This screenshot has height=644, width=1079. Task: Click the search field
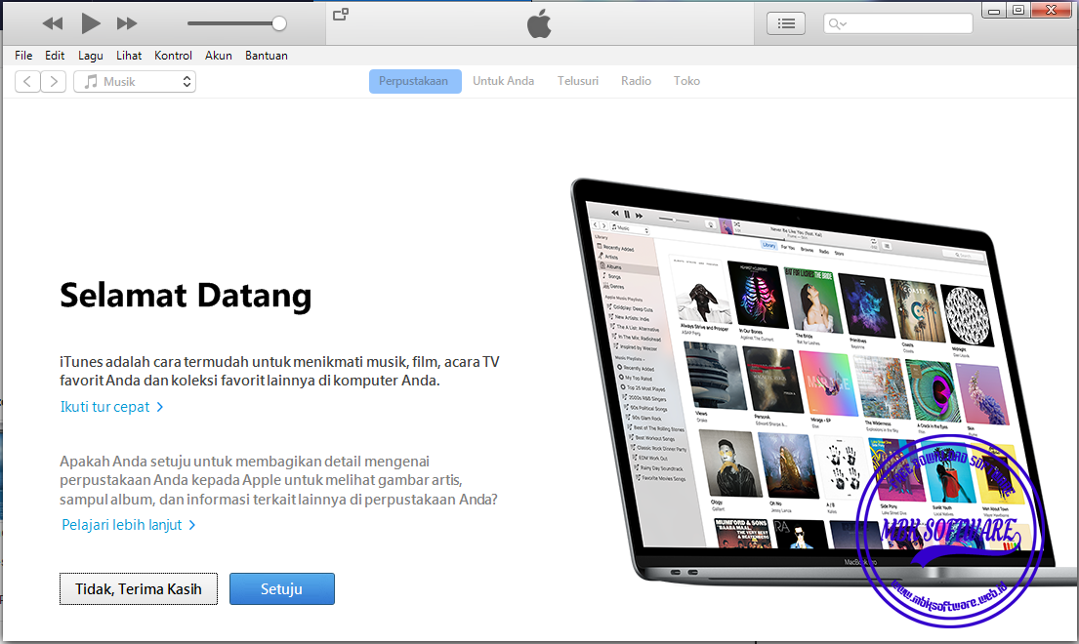tap(897, 24)
